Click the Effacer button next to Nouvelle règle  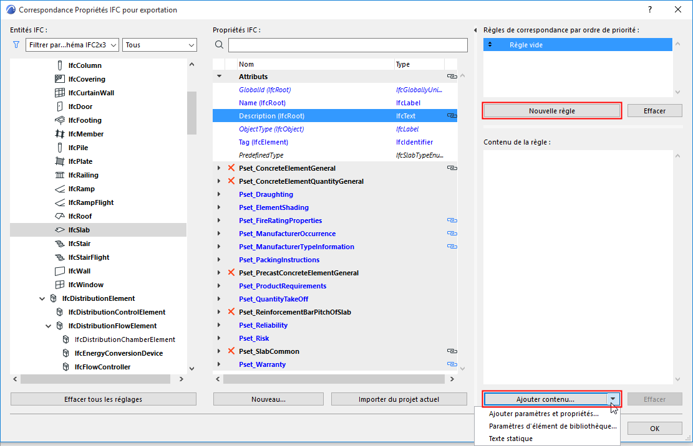(654, 111)
